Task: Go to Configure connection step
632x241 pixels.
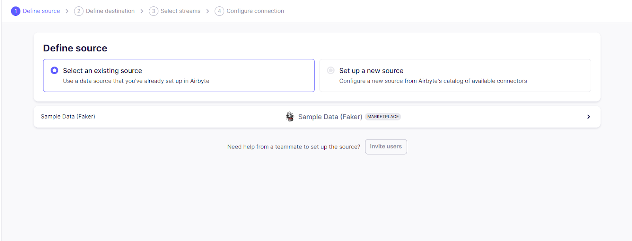Action: pyautogui.click(x=255, y=11)
